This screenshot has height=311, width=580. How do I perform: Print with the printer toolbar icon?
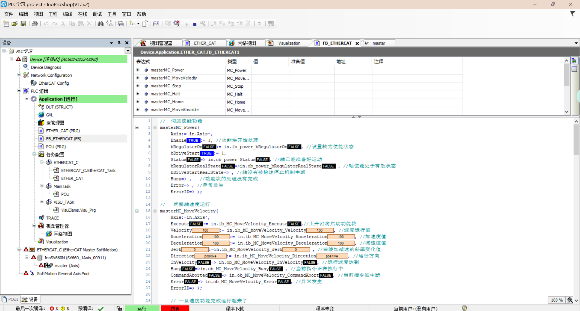(x=35, y=24)
